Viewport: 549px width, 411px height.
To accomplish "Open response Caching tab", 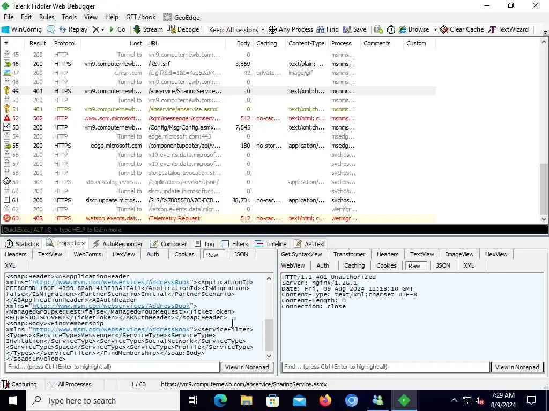I will 354,265.
